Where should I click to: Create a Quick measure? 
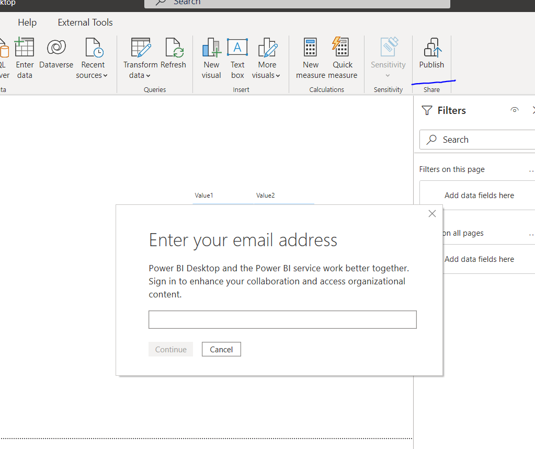pyautogui.click(x=343, y=58)
